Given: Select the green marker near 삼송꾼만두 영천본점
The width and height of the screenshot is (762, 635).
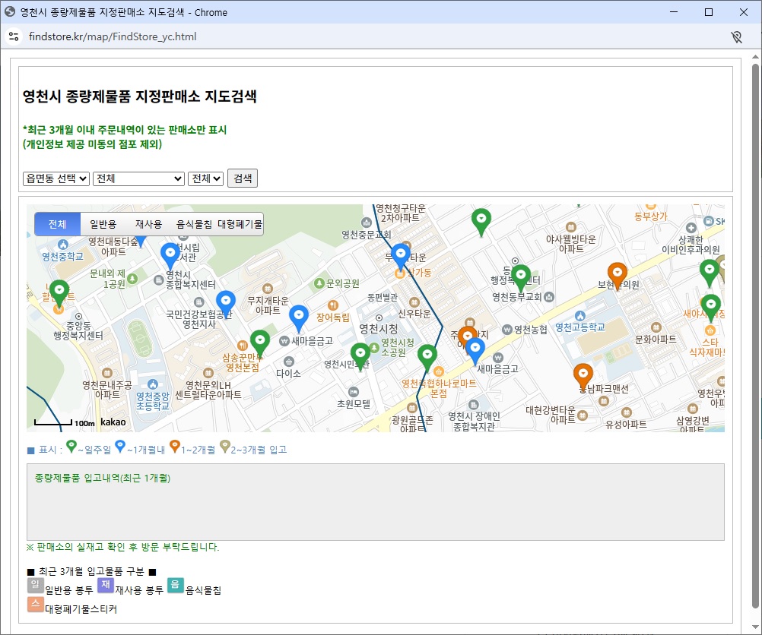Looking at the screenshot, I should (260, 340).
